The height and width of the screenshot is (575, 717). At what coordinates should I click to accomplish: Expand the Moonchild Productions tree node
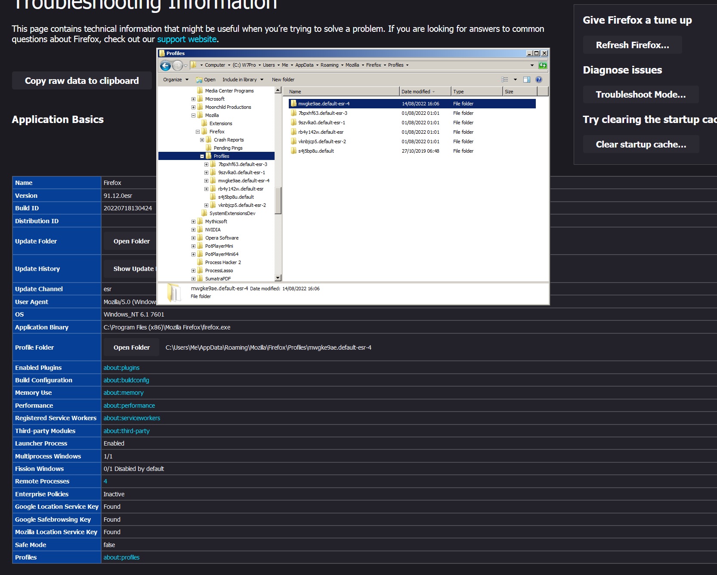(193, 107)
